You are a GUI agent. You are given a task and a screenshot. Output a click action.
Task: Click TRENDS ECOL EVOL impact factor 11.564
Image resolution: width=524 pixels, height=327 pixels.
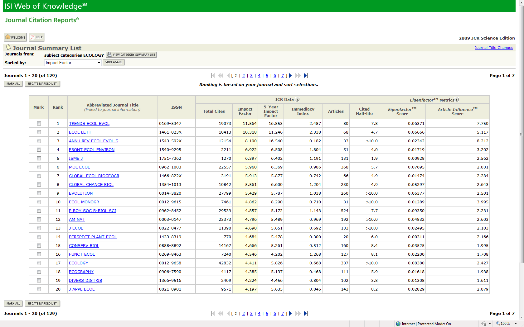tap(250, 124)
